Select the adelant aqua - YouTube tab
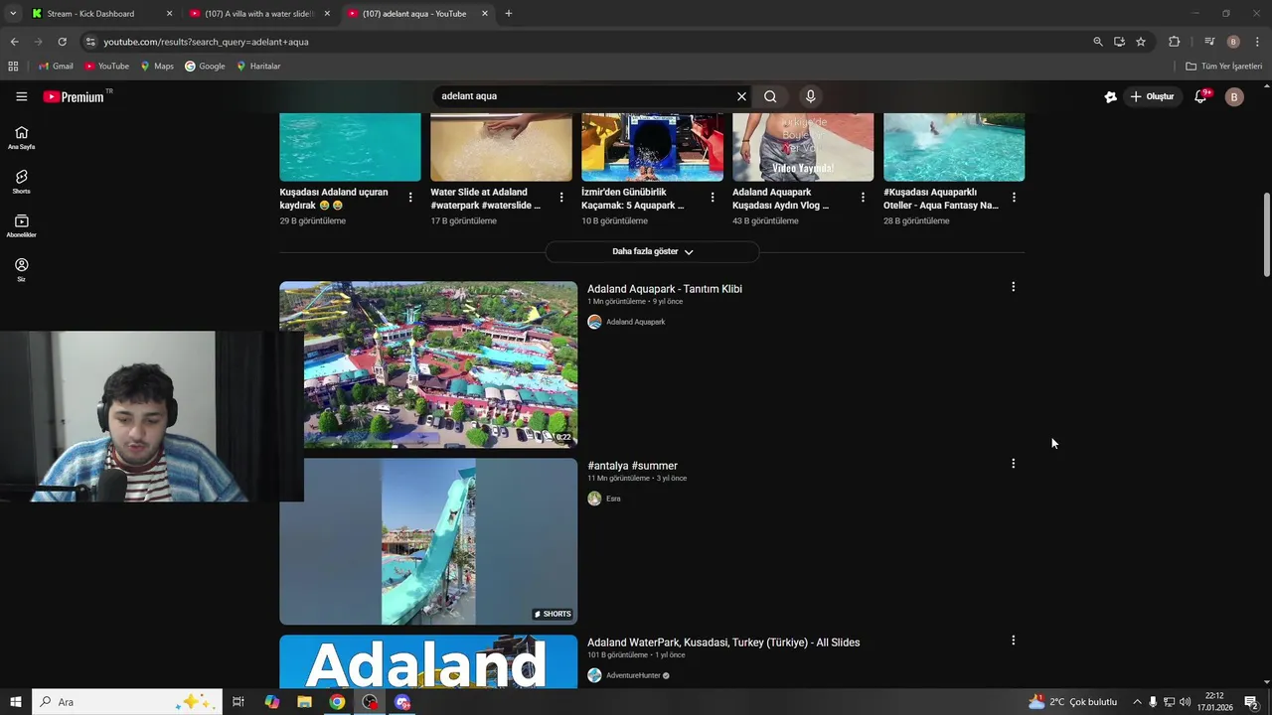 (x=414, y=14)
